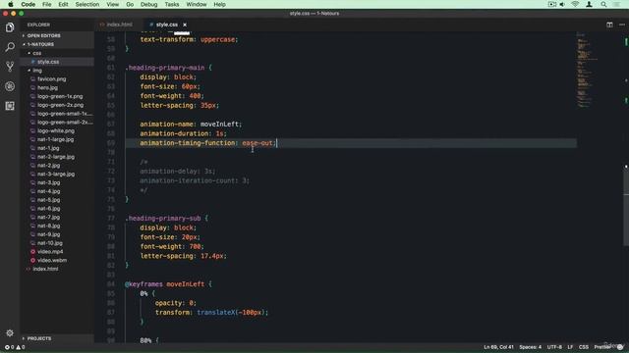Open the Window menu

(x=197, y=4)
